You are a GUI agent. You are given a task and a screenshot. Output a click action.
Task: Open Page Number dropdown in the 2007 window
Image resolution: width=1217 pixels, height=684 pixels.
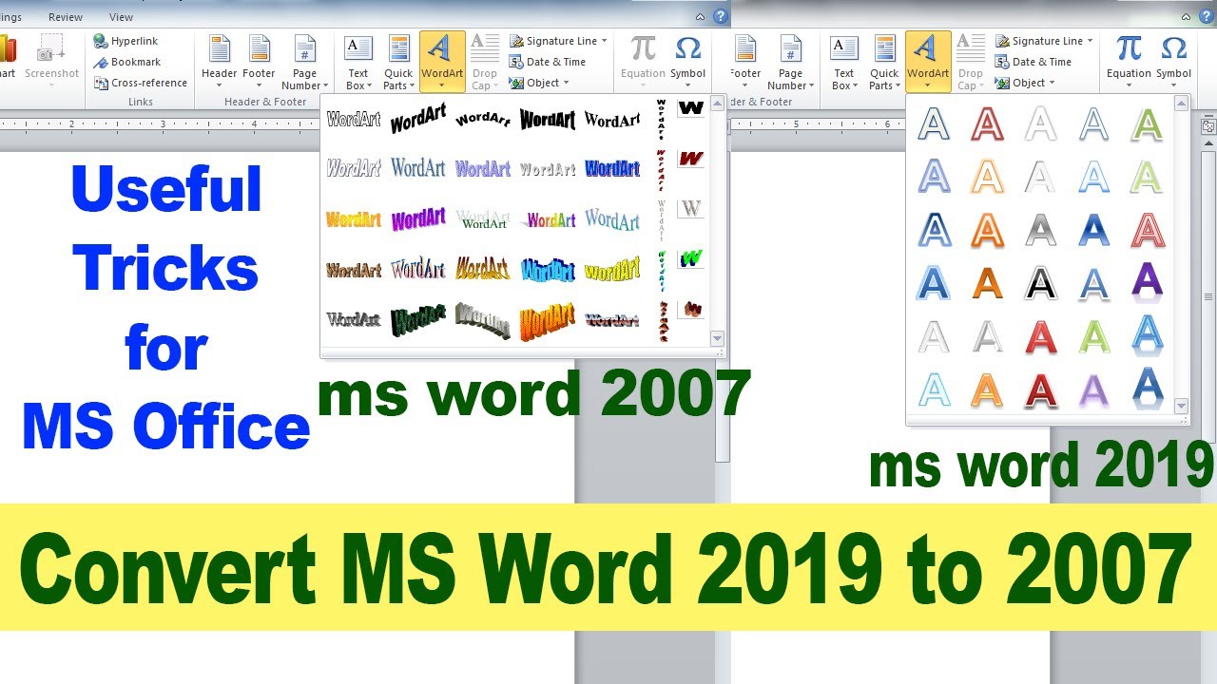[304, 62]
